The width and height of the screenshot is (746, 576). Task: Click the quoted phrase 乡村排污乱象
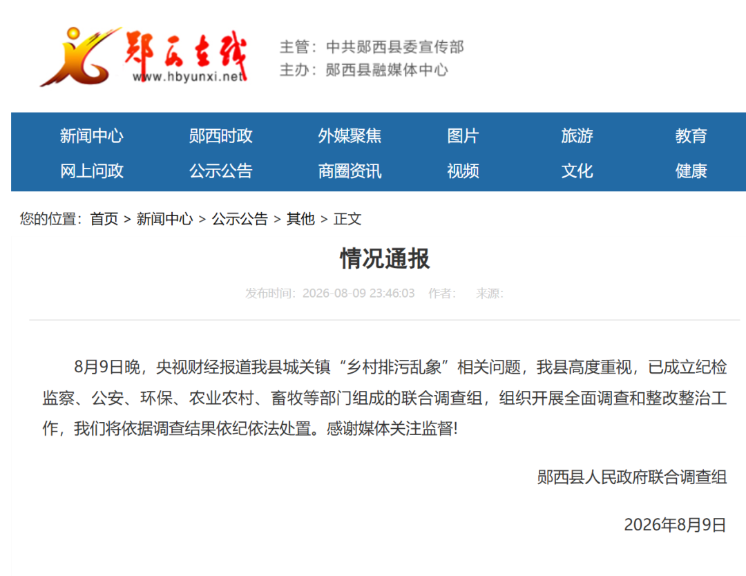[394, 367]
